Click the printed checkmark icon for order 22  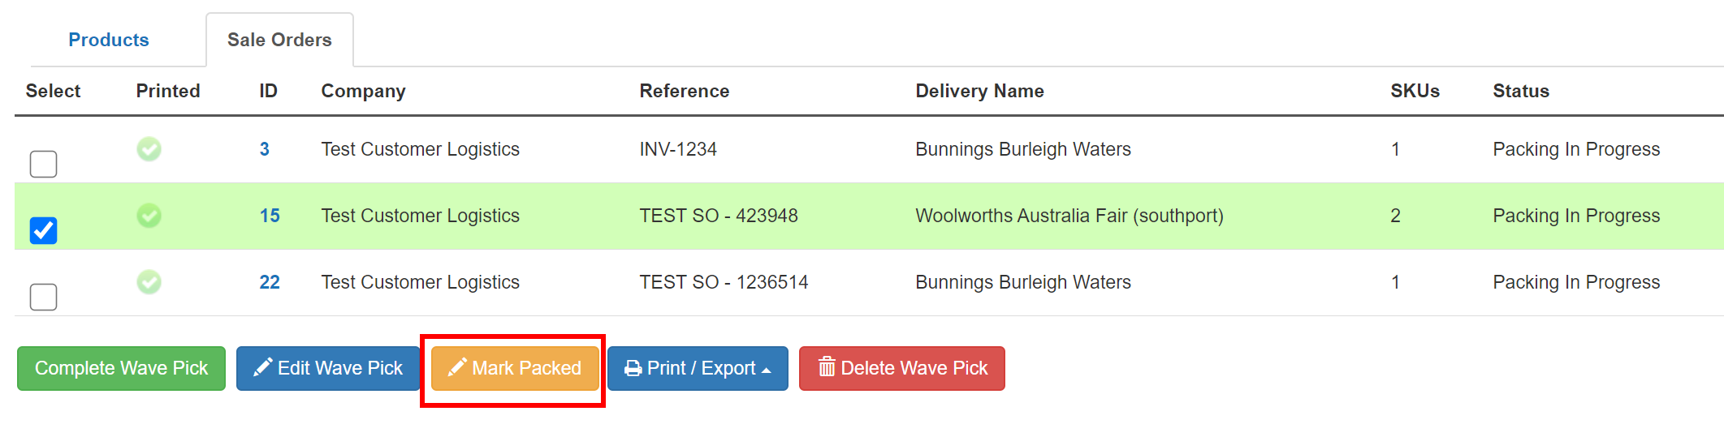point(149,282)
